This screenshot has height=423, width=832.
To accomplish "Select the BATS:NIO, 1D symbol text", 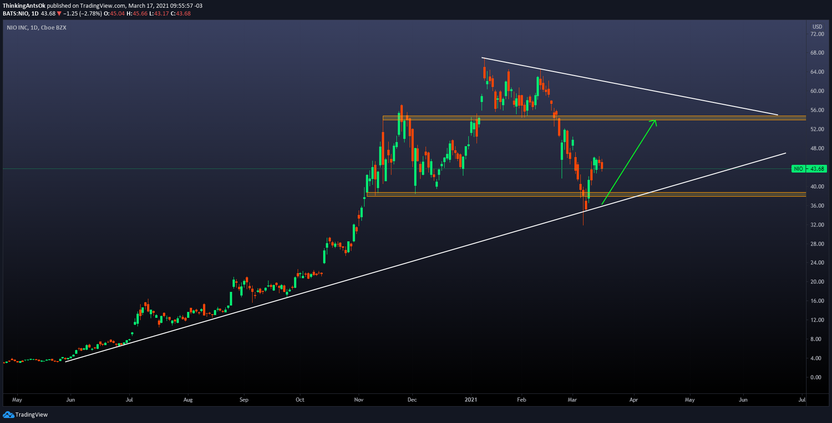I will point(20,14).
